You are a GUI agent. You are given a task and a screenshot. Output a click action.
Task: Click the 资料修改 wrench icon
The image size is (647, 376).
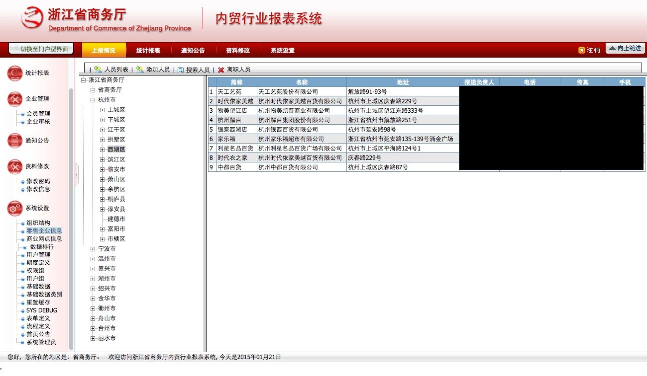click(14, 166)
